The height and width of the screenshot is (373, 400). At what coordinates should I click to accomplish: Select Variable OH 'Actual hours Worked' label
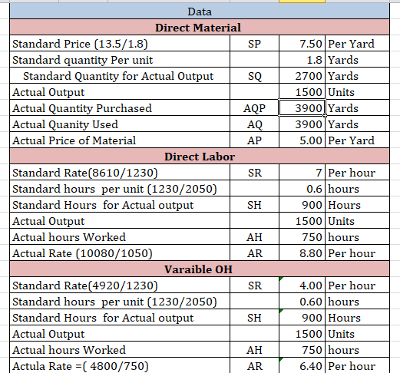(x=120, y=350)
